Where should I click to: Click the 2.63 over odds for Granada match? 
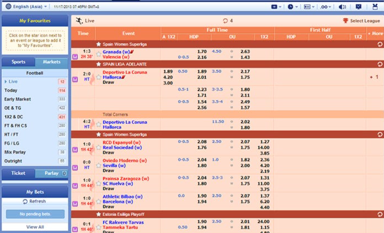[x=245, y=51]
